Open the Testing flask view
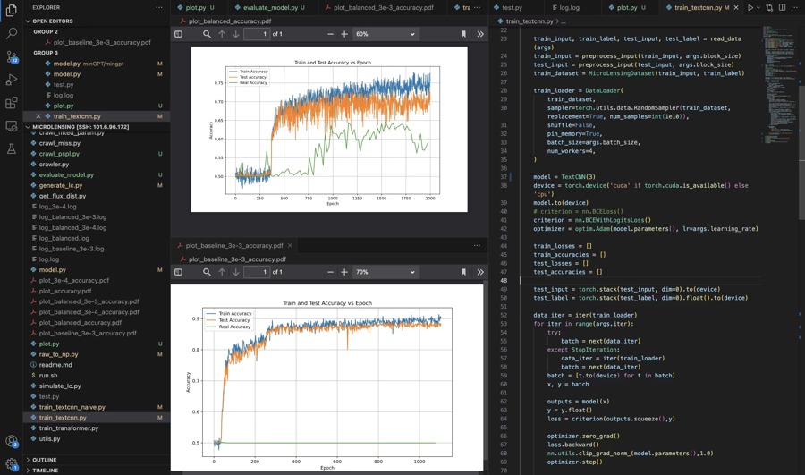 (12, 148)
